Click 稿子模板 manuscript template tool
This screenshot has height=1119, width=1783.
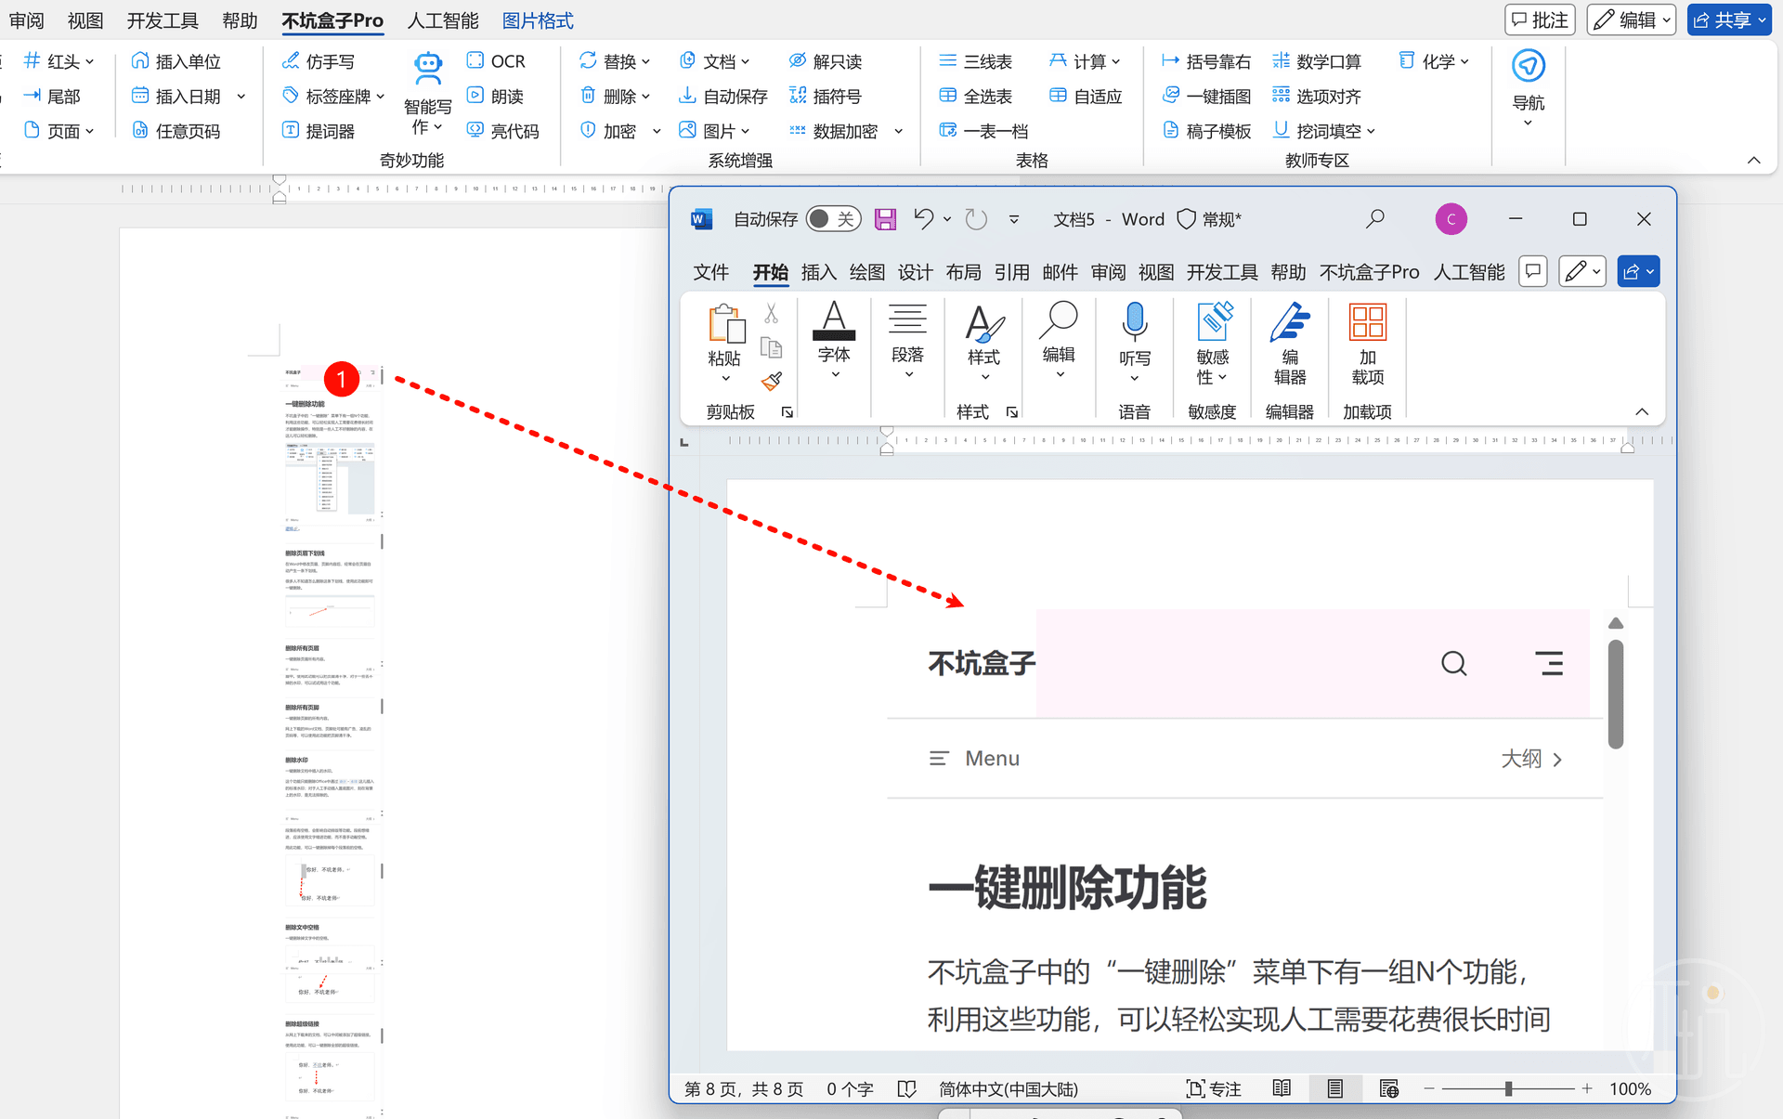(x=1206, y=131)
